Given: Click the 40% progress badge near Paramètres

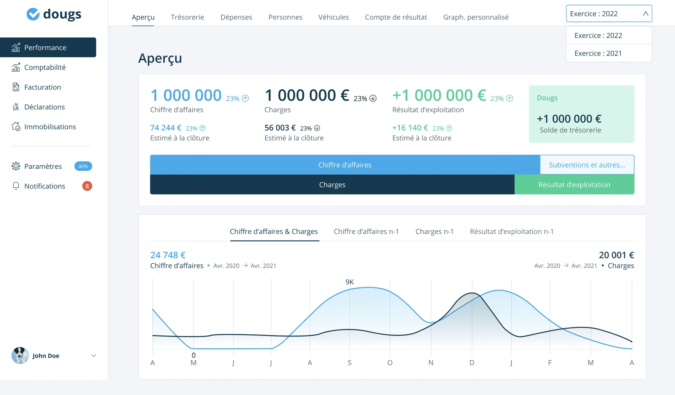Looking at the screenshot, I should click(x=83, y=166).
